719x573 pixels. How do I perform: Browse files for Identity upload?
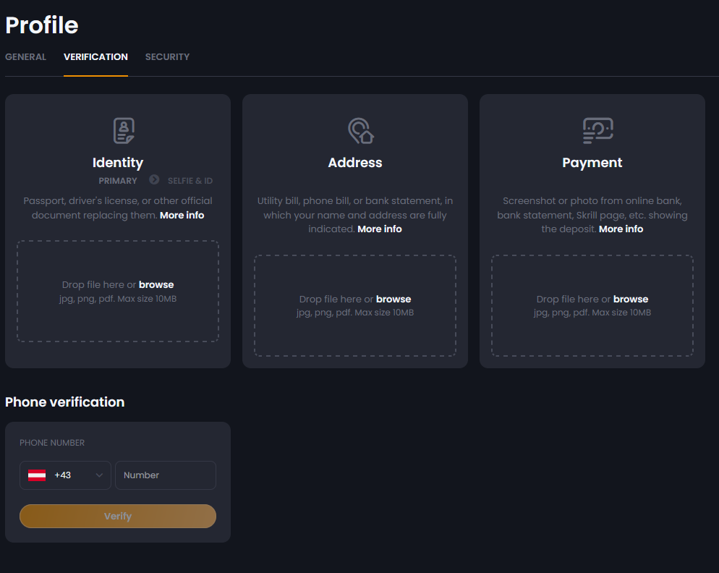(156, 285)
